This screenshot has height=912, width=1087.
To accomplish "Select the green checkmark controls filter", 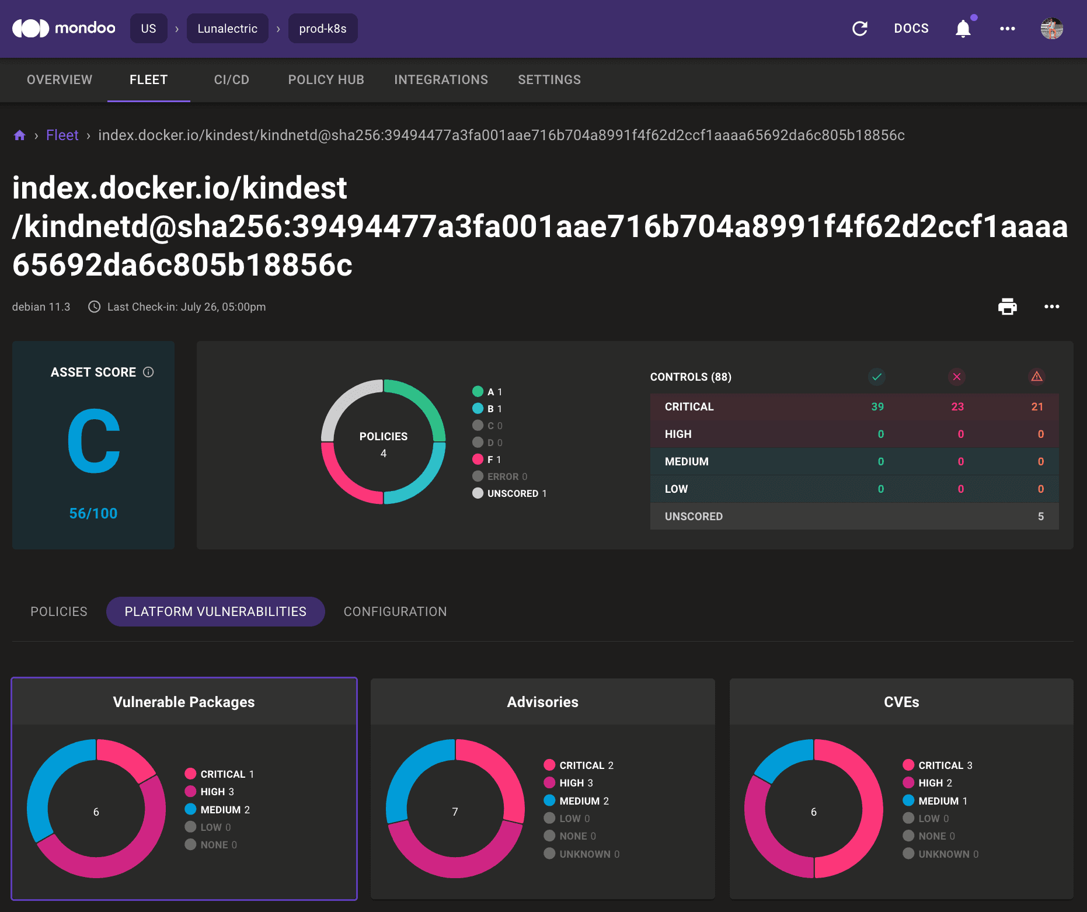I will (x=877, y=377).
